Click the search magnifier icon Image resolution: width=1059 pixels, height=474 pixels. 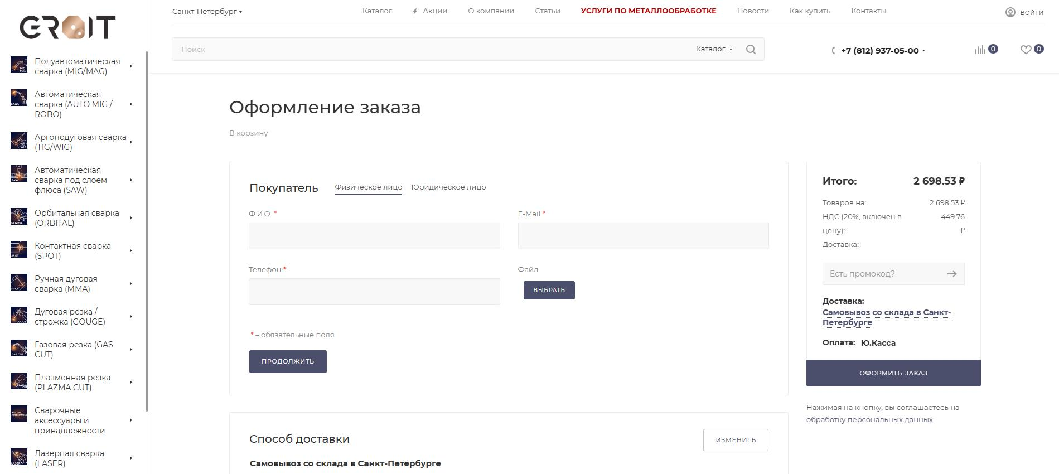[x=751, y=50]
